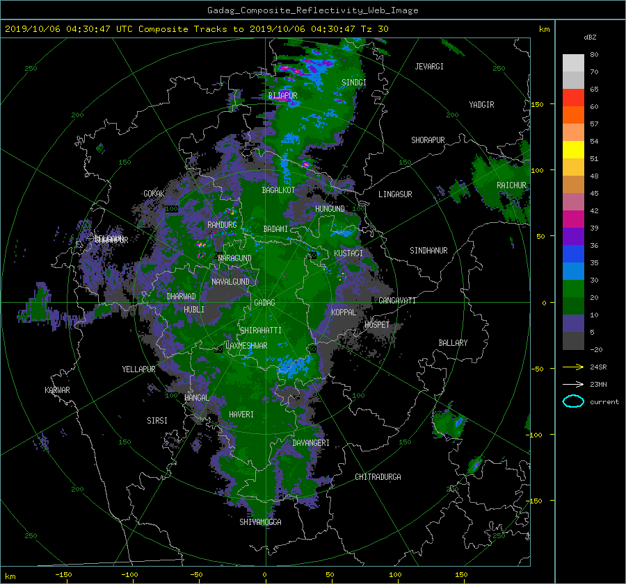Click the '23MN' legend text

point(598,384)
